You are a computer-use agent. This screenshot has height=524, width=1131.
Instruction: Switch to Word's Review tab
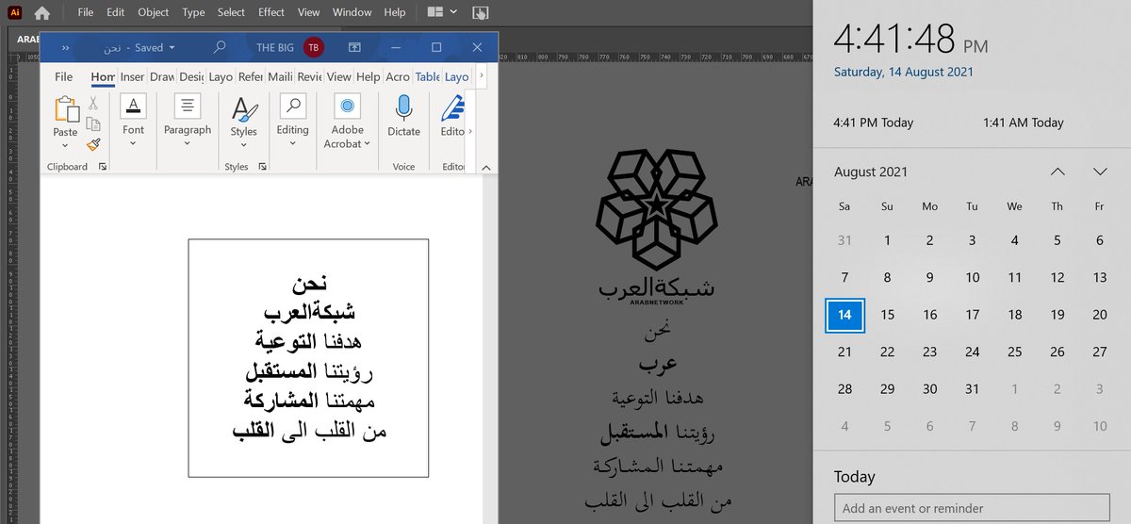tap(309, 77)
